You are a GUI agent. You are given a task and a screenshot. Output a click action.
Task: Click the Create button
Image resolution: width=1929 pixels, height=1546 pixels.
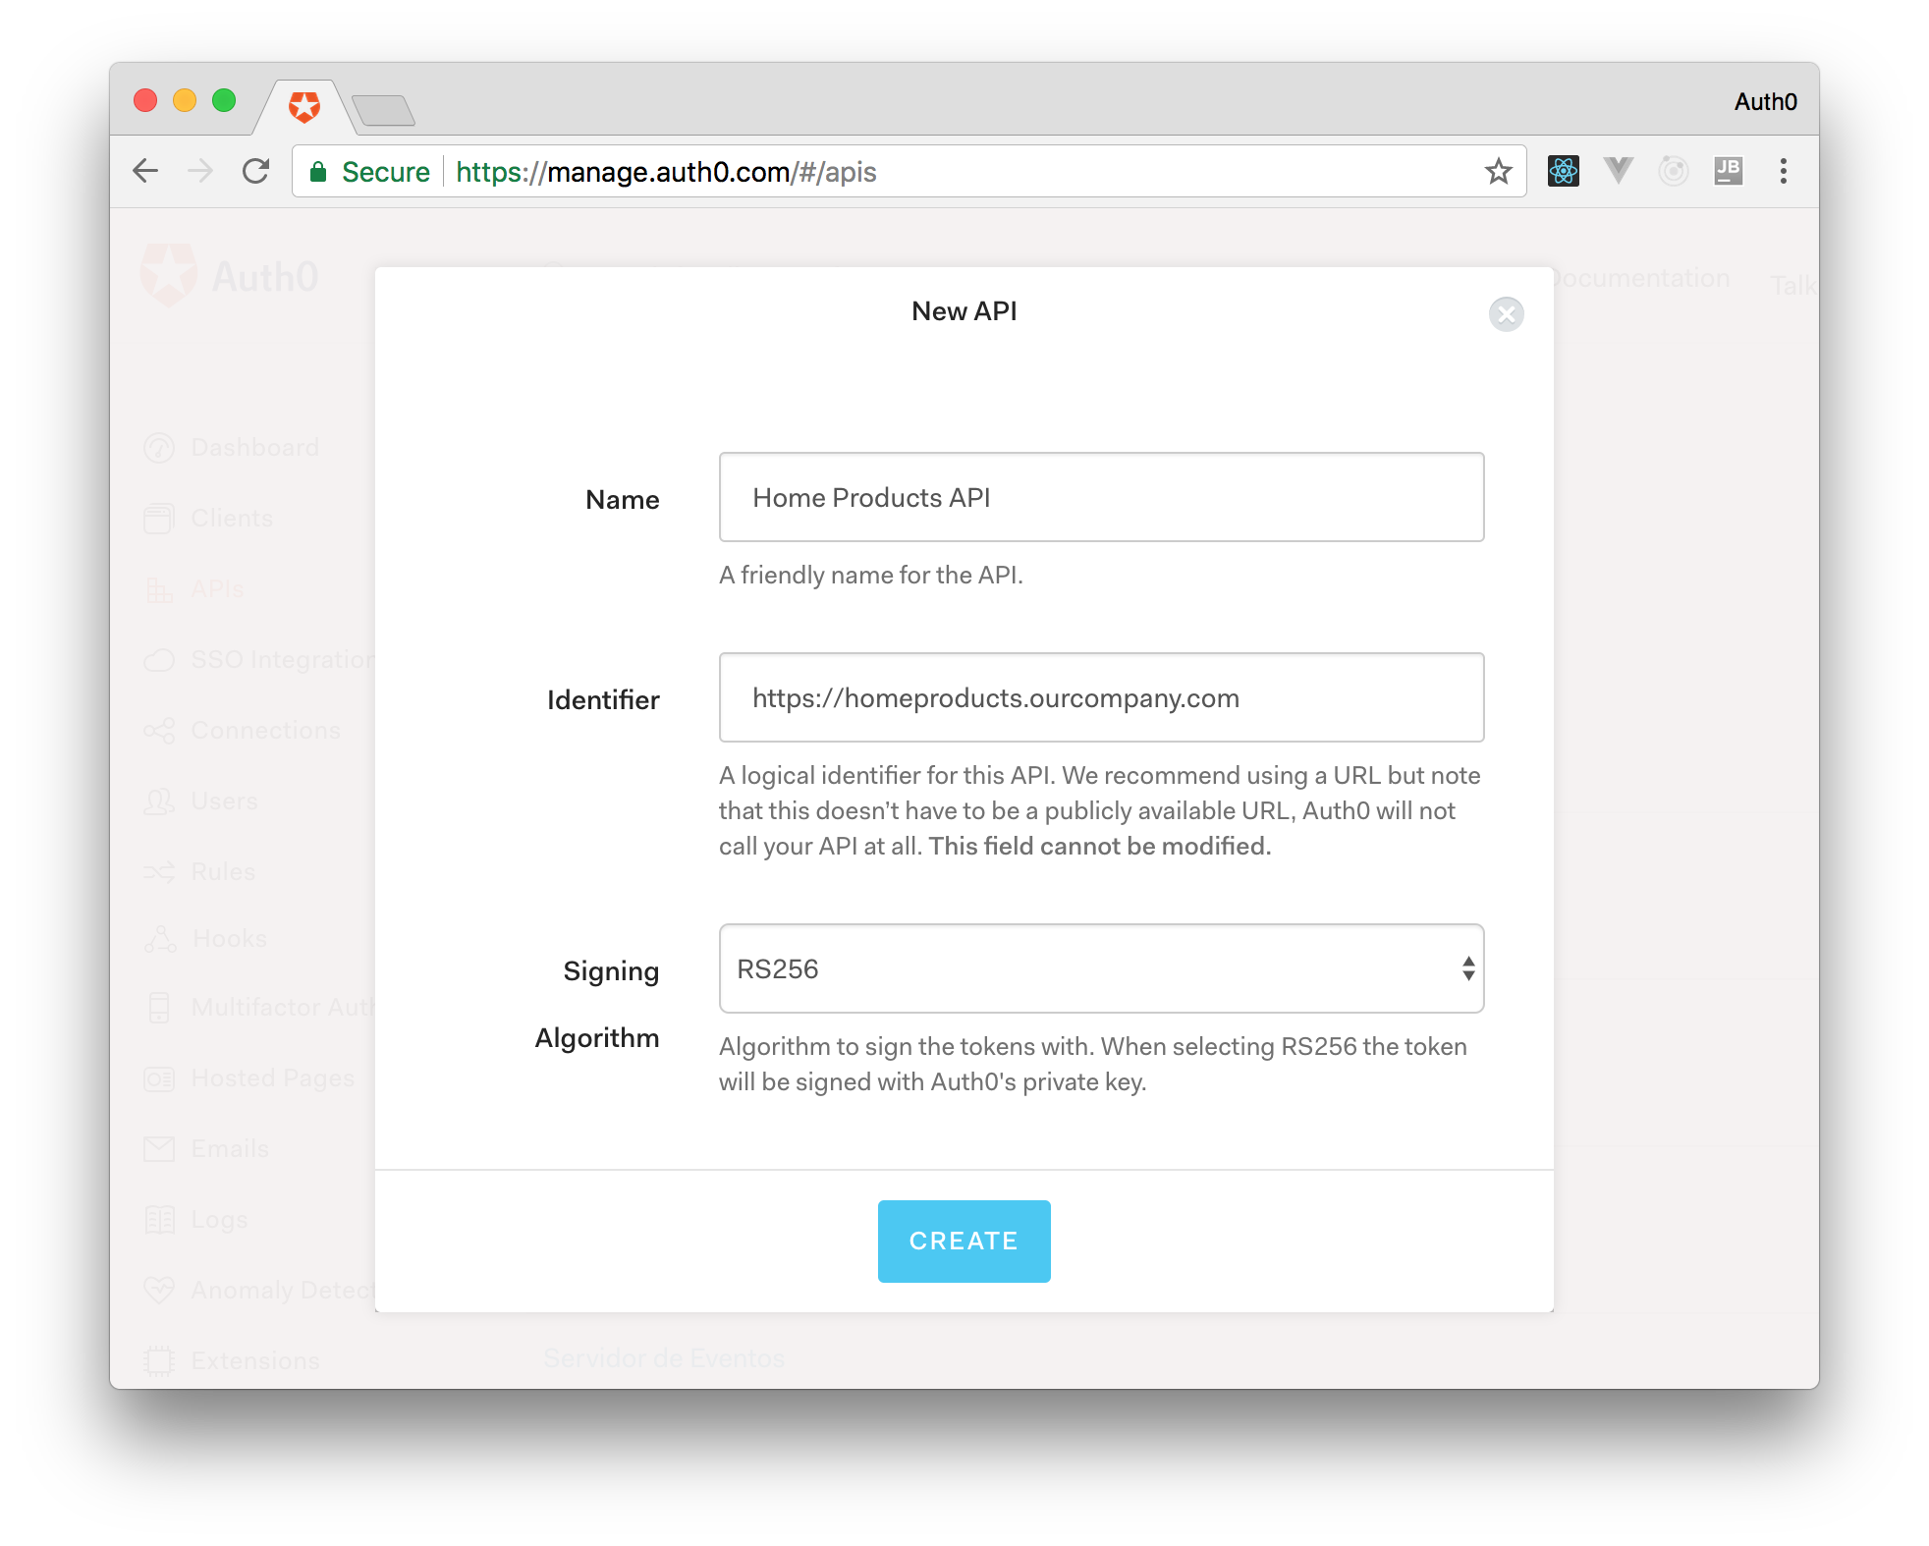point(964,1241)
